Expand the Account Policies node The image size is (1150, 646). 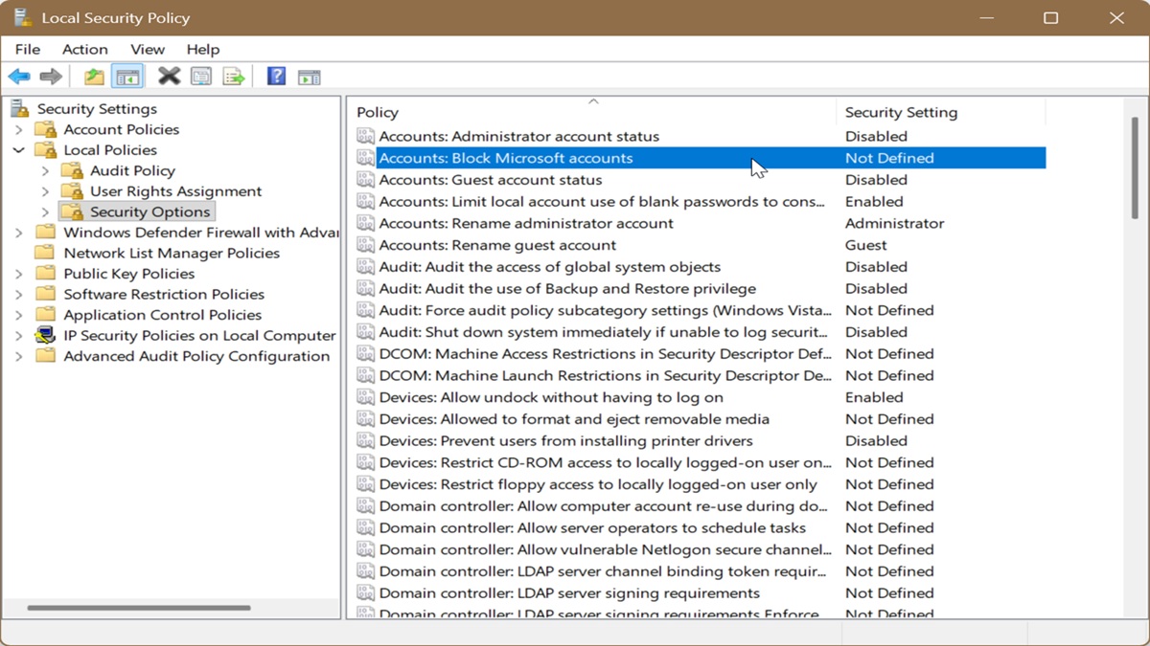coord(18,129)
